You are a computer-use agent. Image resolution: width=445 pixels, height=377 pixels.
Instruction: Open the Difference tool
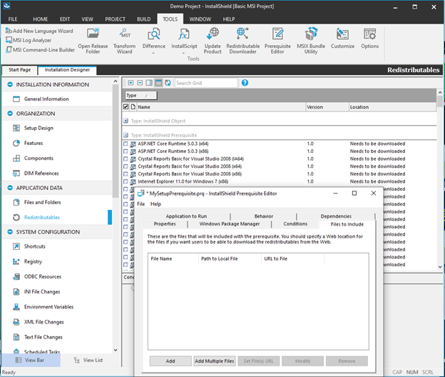click(x=154, y=41)
